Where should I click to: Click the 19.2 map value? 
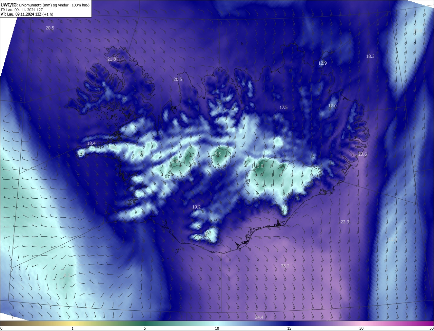click(196, 207)
